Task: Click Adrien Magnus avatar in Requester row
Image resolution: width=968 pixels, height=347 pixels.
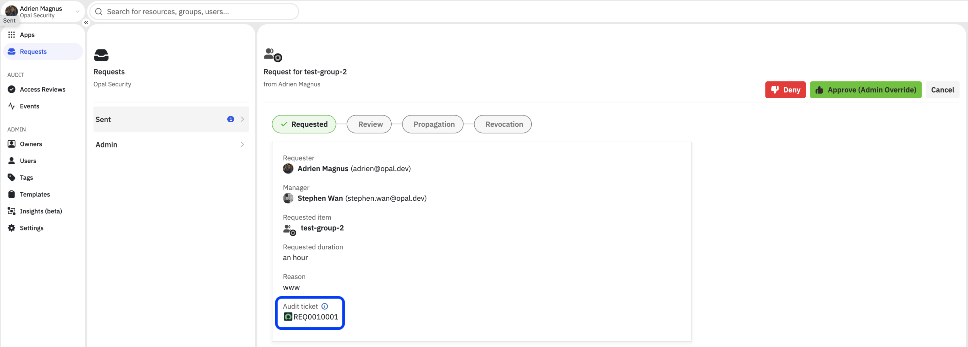Action: [288, 168]
